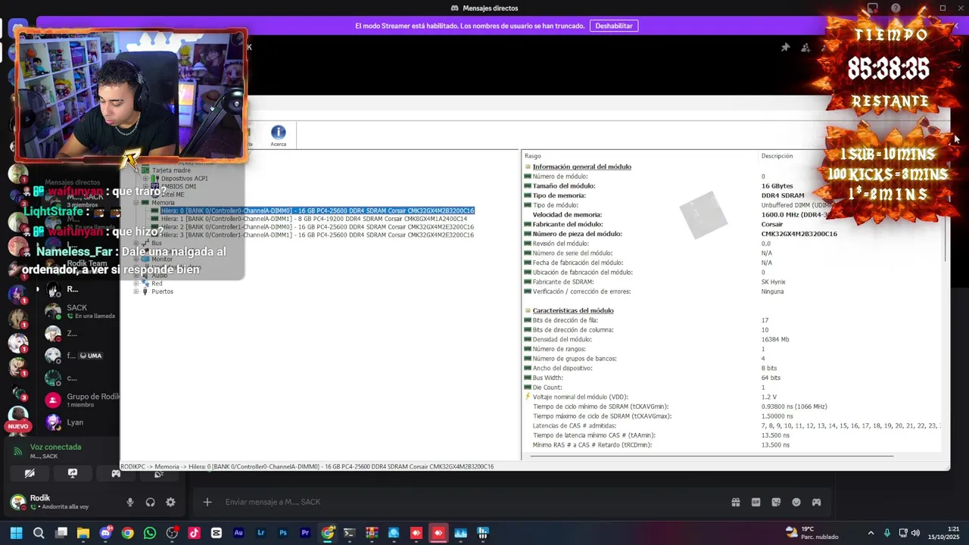Viewport: 969px width, 545px height.
Task: Click the Rodik user avatar
Action: [x=17, y=502]
